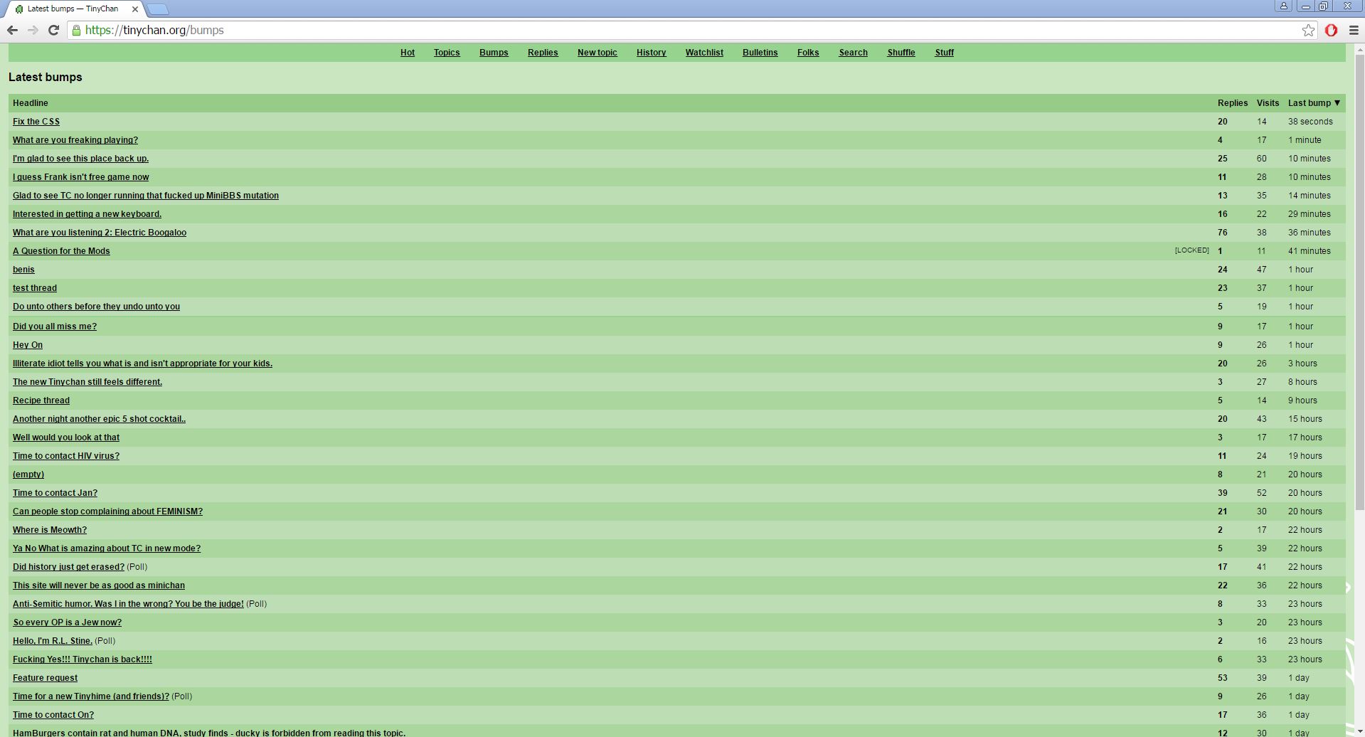Open the Watchlist navigation link

point(703,53)
